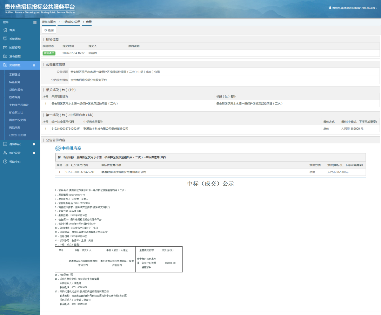Image resolution: width=381 pixels, height=315 pixels.
Task: Click the 帐户设置 person icon
Action: (x=5, y=153)
